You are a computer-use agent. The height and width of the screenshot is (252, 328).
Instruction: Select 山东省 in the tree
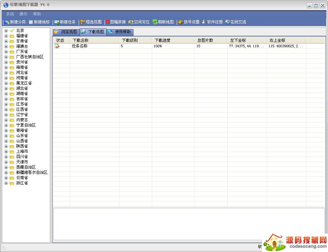[22, 136]
